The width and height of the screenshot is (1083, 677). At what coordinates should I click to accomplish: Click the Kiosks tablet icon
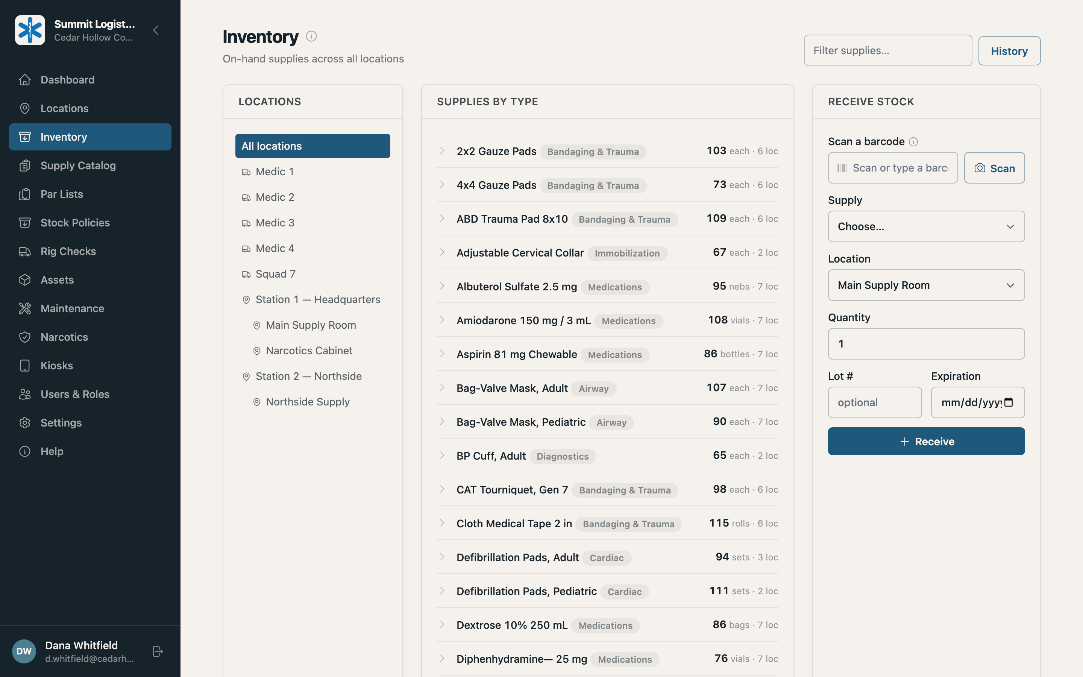click(x=25, y=366)
